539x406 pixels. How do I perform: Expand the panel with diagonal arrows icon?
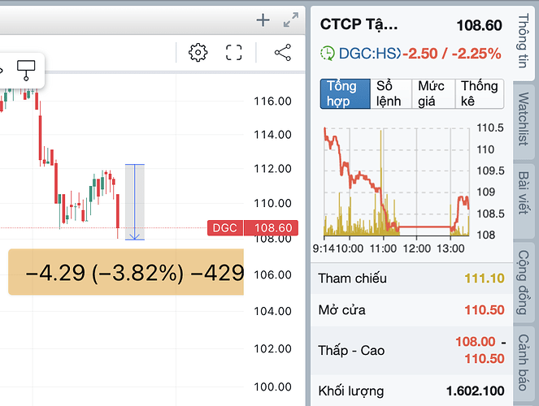(290, 21)
